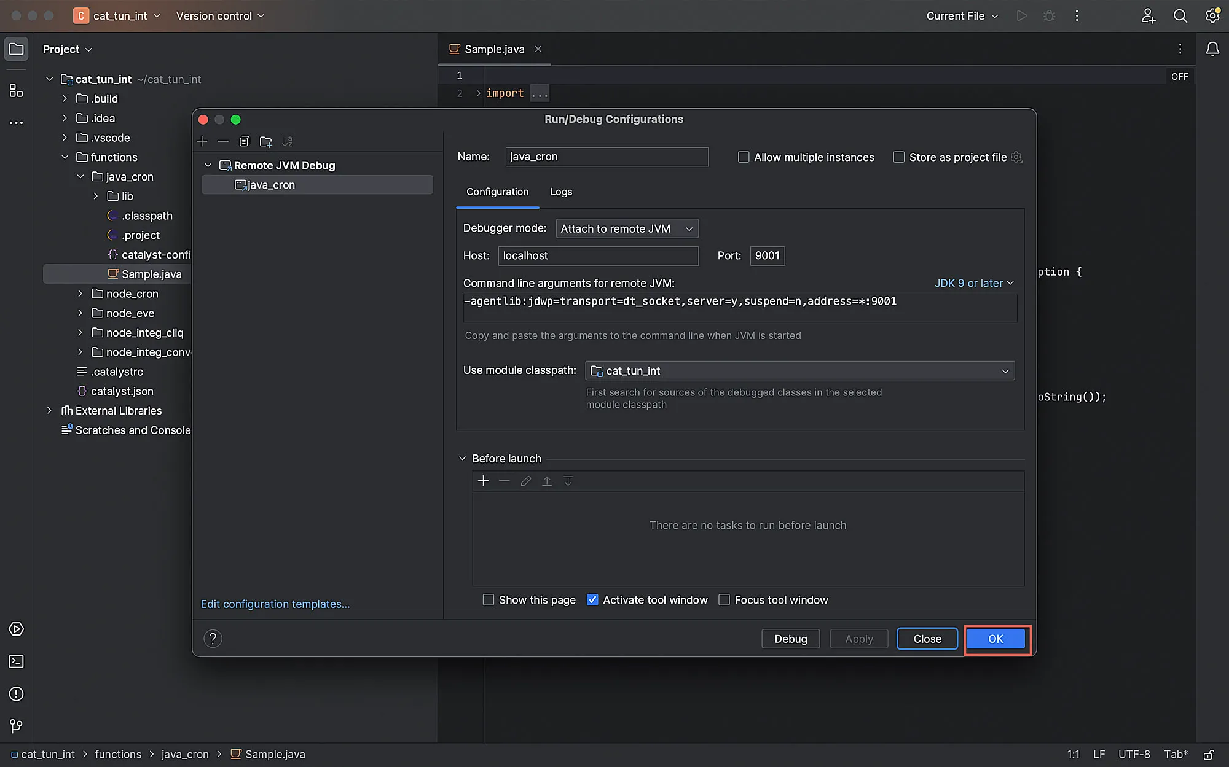
Task: Open Problems tool window icon
Action: pos(16,694)
